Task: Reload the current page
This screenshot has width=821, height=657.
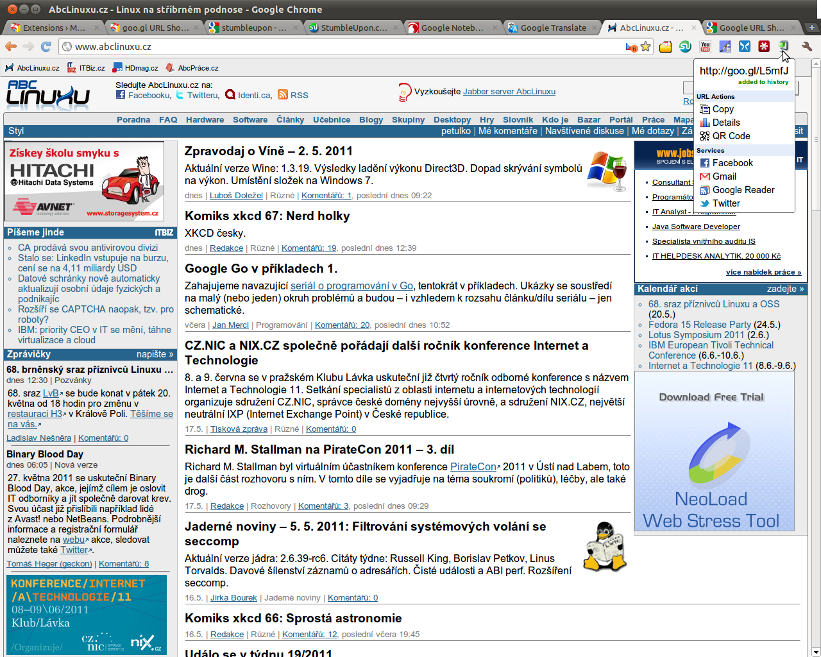Action: point(46,46)
